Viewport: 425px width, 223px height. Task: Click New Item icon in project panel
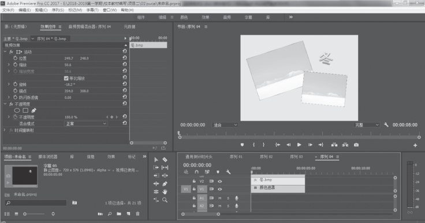[x=128, y=214]
